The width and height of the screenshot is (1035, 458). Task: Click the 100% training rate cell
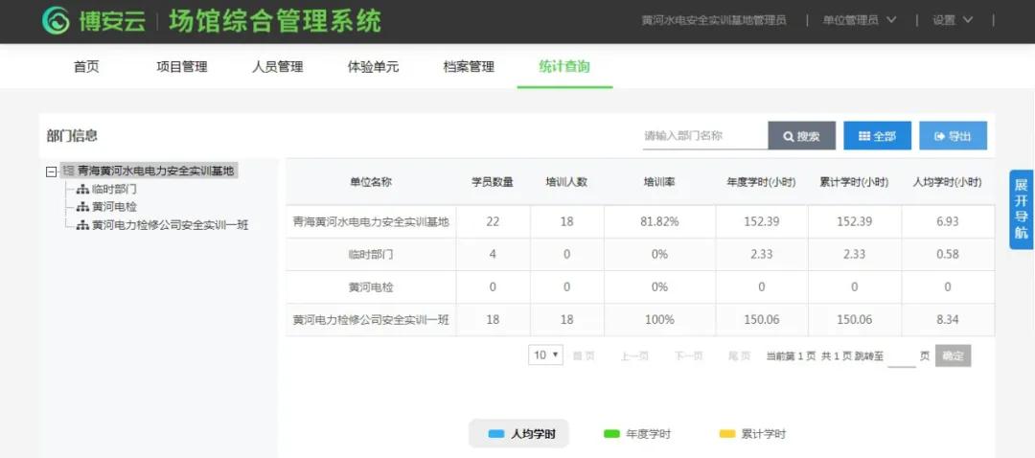[659, 319]
